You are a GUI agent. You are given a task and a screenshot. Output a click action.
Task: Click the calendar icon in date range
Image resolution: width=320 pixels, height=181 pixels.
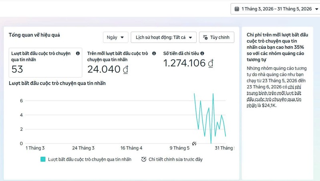(x=237, y=9)
